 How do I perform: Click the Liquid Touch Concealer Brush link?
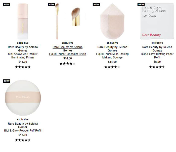(x=67, y=54)
